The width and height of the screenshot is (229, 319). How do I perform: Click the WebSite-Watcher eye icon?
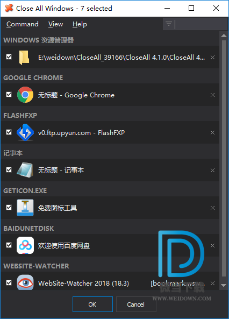[25, 282]
